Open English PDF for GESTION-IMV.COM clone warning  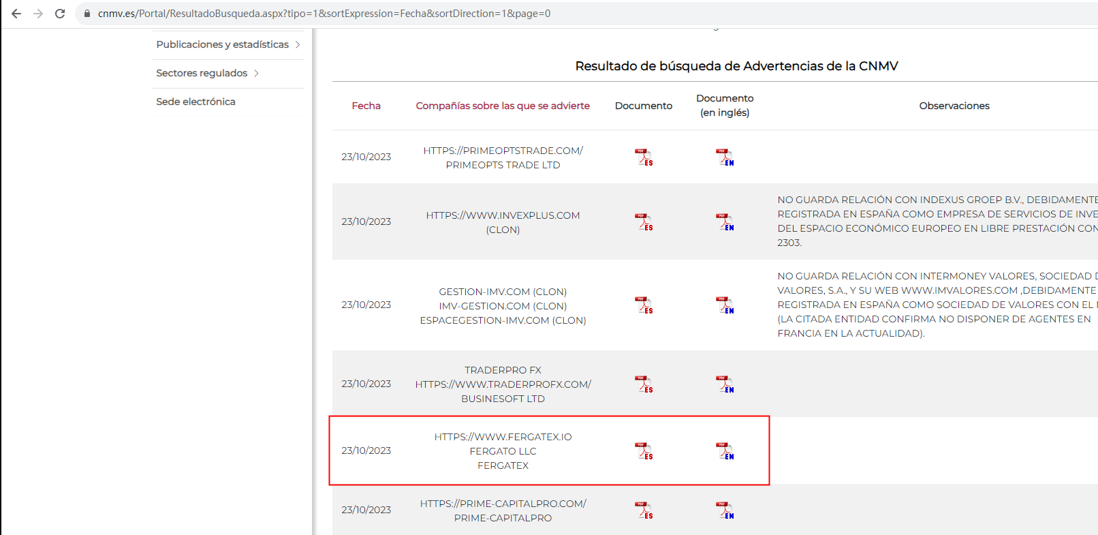[725, 305]
